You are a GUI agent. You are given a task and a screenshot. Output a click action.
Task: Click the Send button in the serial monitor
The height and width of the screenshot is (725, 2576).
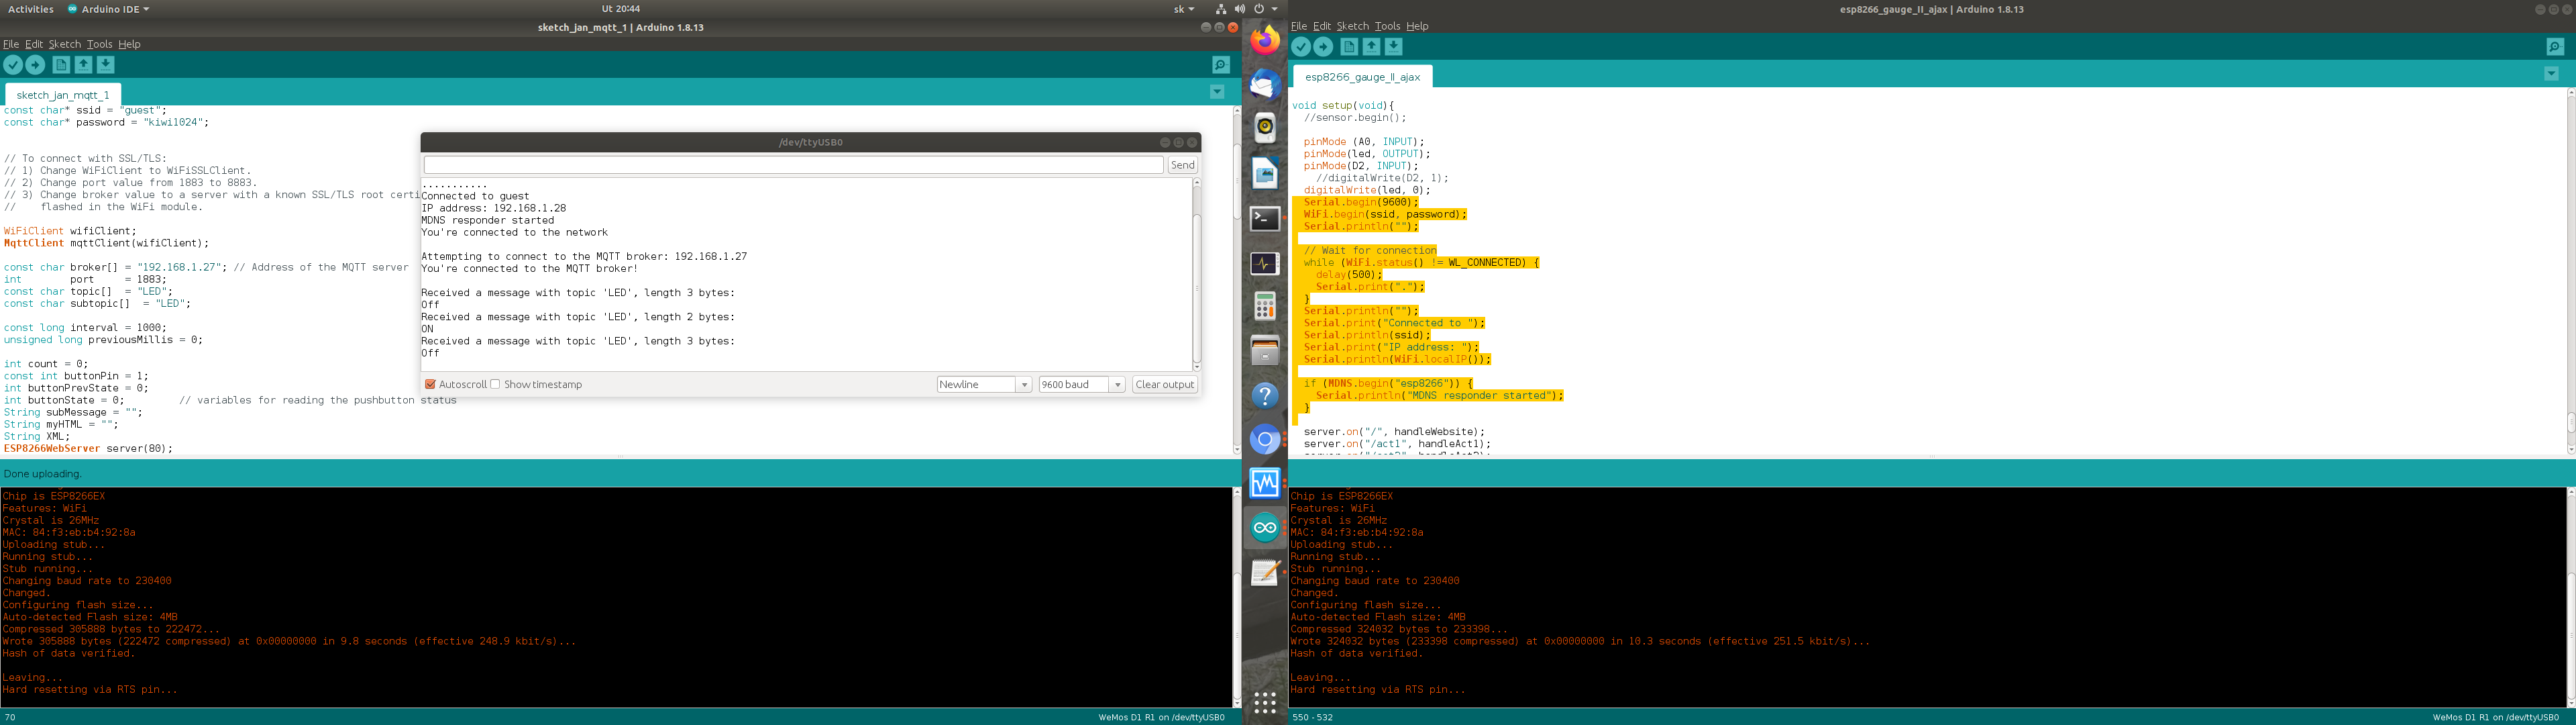coord(1182,165)
